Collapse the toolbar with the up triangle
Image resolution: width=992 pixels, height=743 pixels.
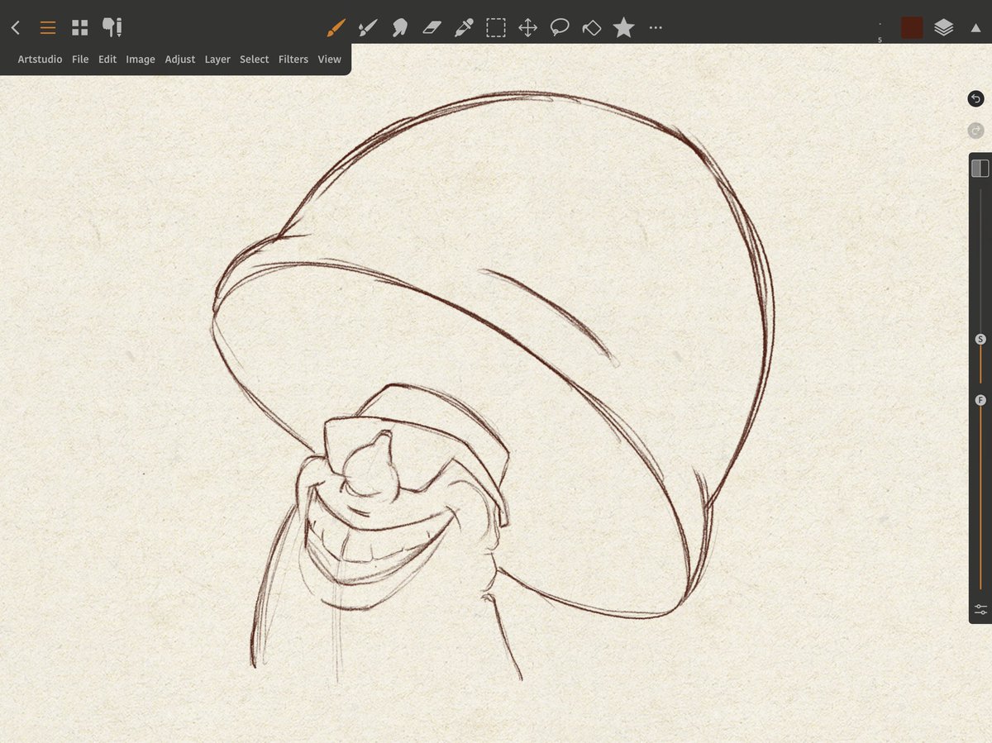[x=975, y=28]
